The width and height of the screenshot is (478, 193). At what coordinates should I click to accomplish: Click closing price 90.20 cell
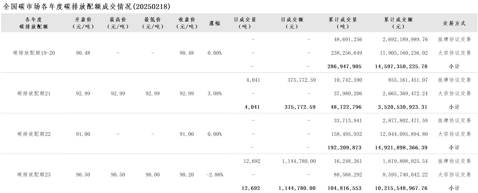[187, 175]
